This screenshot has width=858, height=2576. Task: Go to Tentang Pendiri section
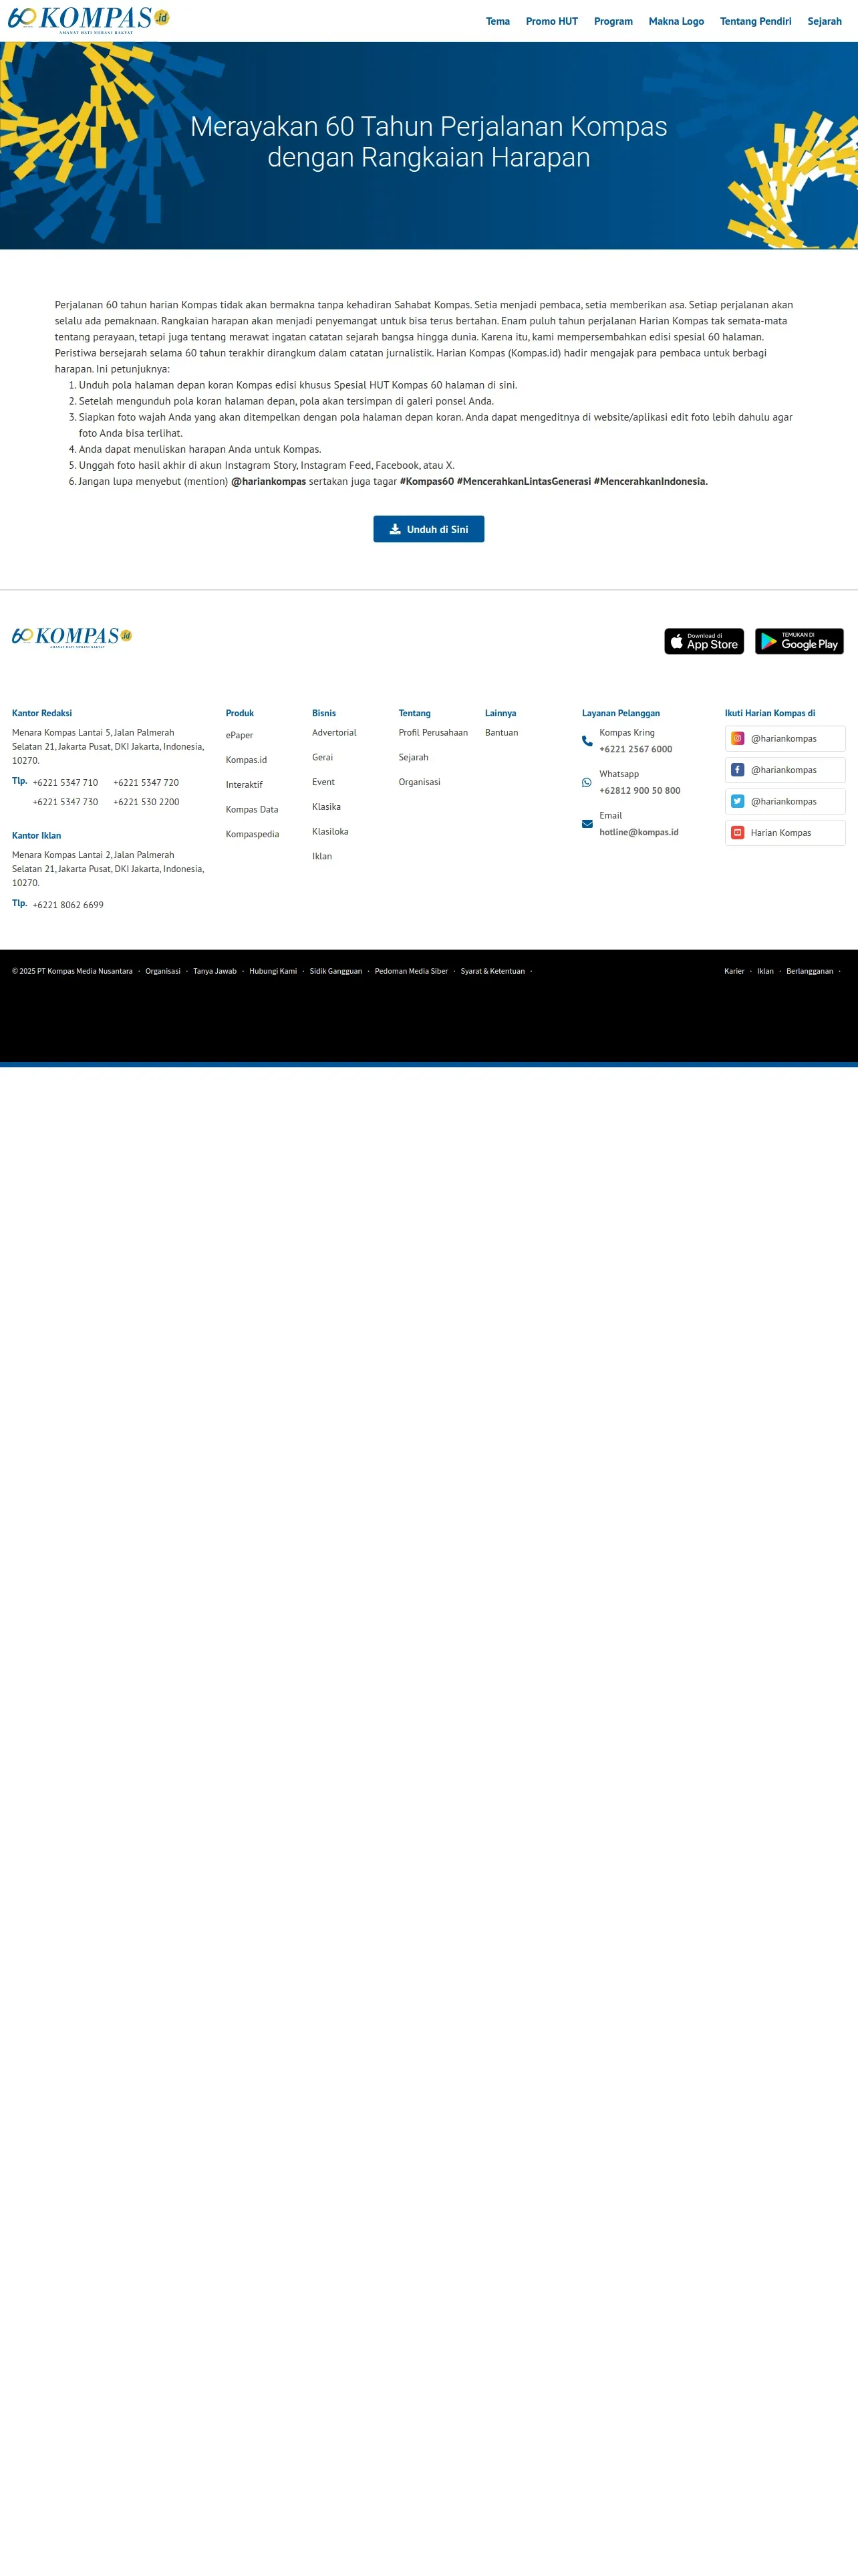[755, 21]
